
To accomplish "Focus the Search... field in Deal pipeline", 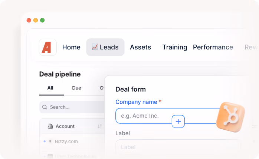I will coord(72,107).
